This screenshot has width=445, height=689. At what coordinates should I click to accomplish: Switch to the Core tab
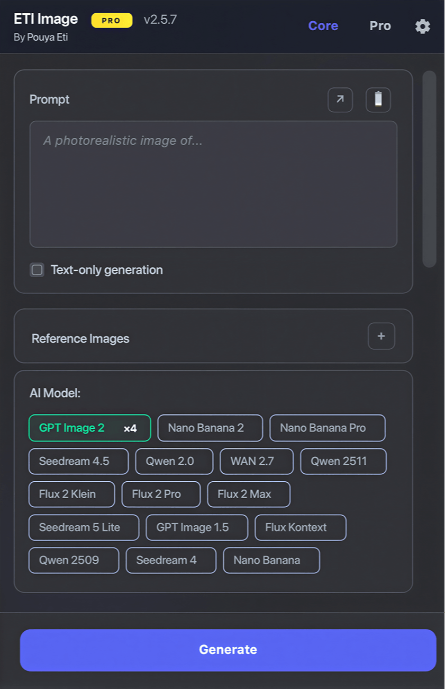[x=323, y=26]
